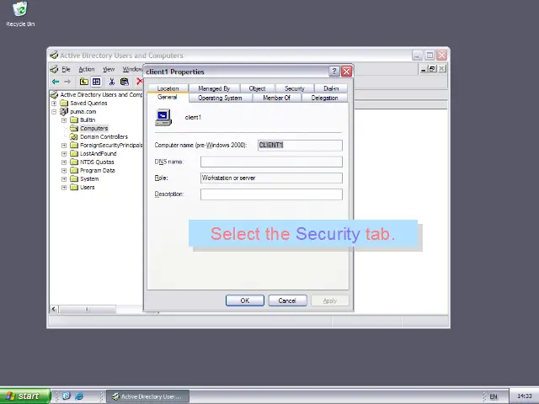Click the Role field

271,178
